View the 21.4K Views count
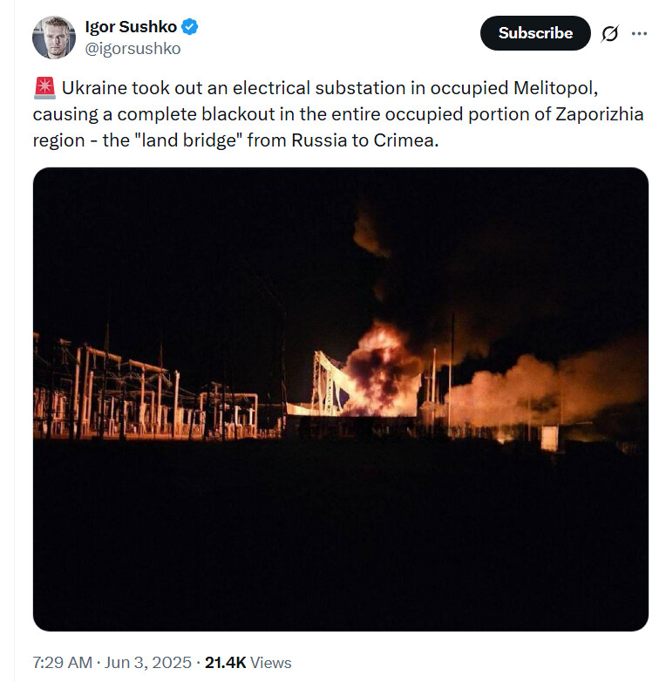Screen dimensions: 666x682 [x=248, y=663]
